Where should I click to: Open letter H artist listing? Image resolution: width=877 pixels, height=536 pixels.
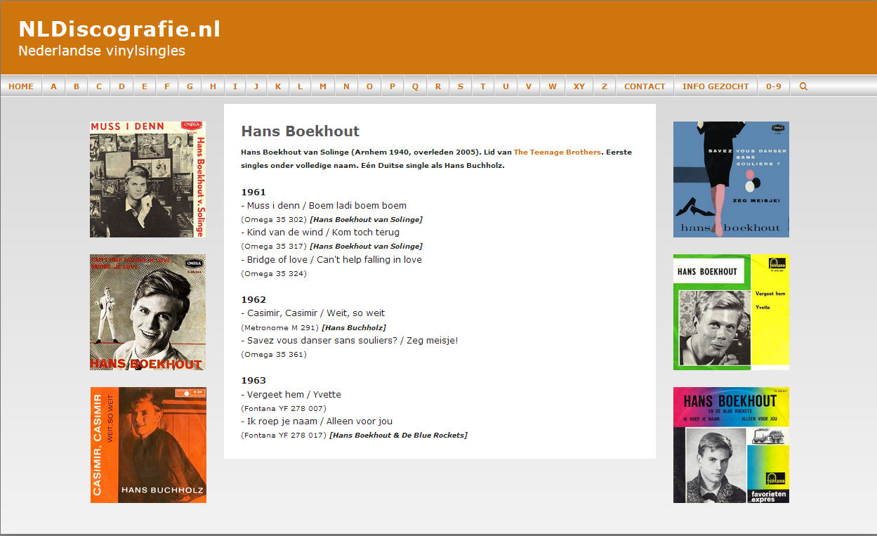pos(213,86)
